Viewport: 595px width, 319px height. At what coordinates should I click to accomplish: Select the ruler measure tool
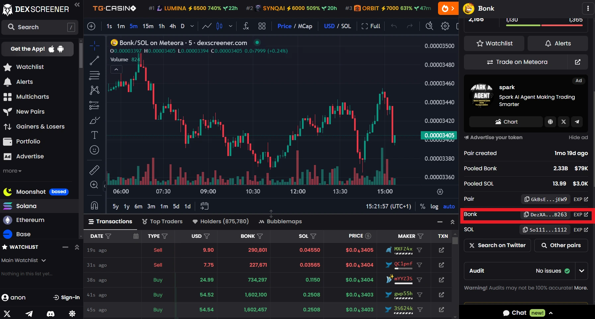[x=94, y=170]
